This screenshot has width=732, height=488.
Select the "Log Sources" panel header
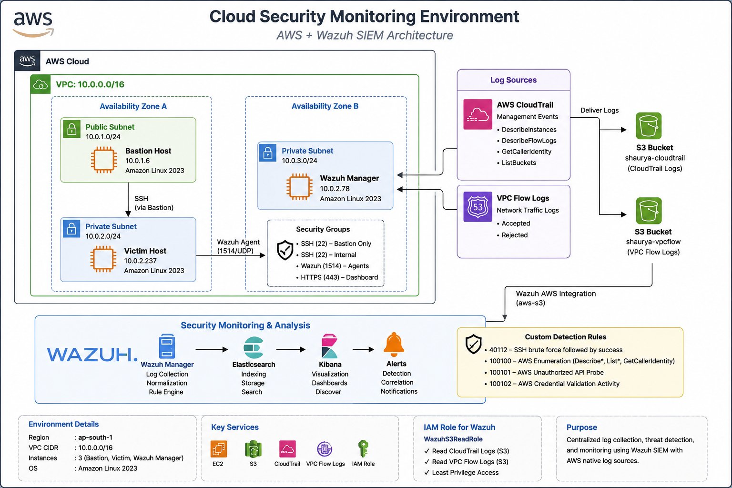pos(513,80)
